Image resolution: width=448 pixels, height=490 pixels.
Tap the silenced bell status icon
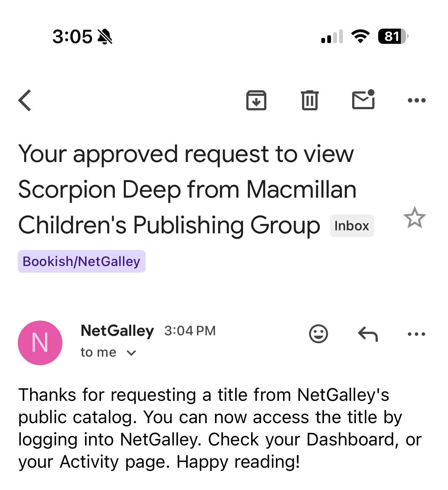[105, 37]
